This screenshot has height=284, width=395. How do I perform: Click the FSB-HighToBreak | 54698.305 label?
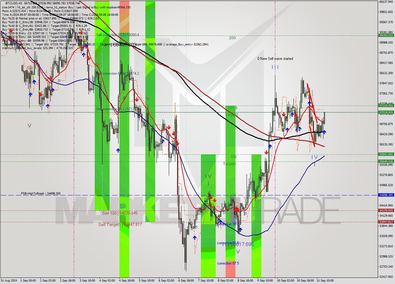[x=41, y=194]
